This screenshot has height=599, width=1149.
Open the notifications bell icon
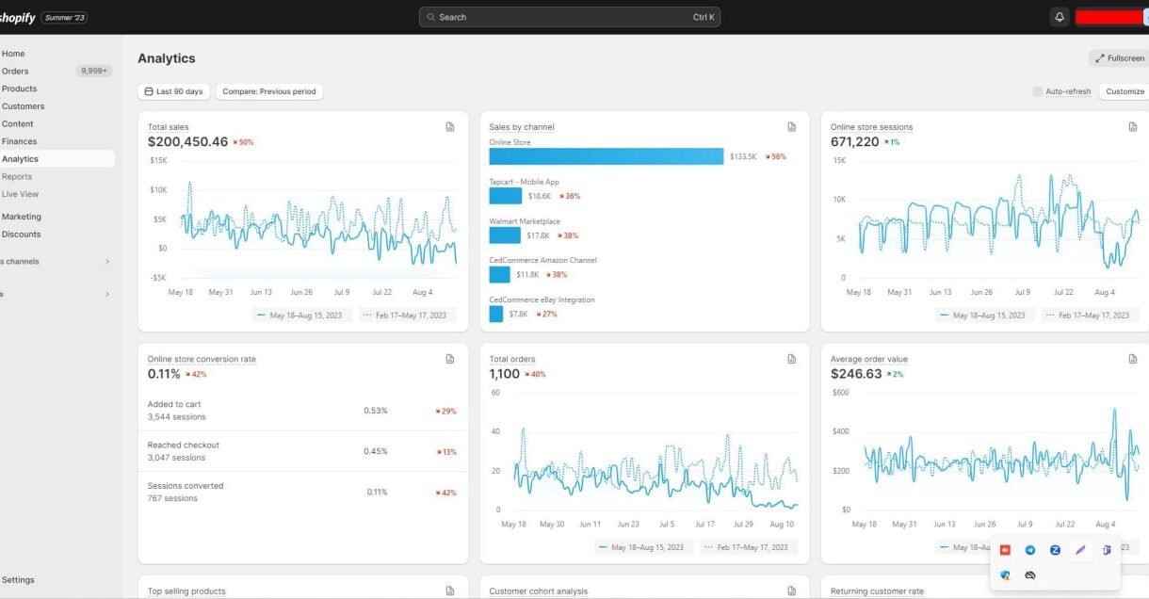tap(1060, 17)
